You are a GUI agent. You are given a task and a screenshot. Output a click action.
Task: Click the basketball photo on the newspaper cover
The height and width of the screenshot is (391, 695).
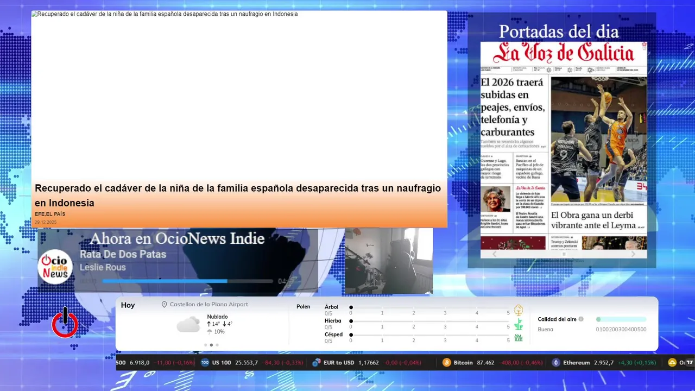(x=599, y=140)
